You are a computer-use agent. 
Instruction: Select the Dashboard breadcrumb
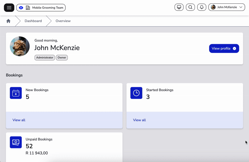coord(33,21)
